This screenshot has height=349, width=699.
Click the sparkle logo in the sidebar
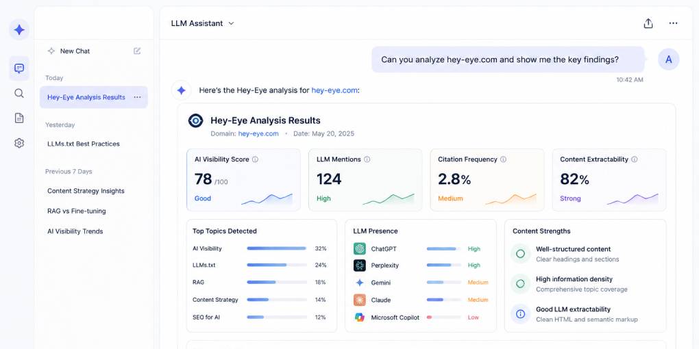(19, 30)
